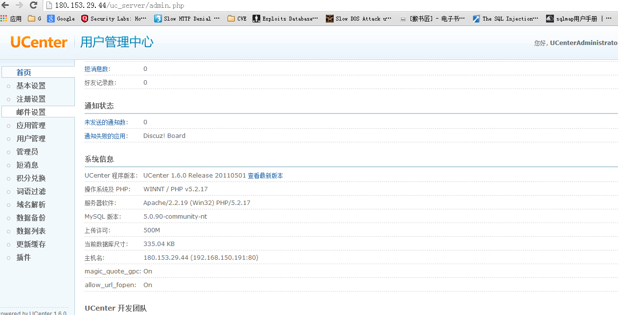Viewport: 618px width, 315px height.
Task: Show more bookmarks overflow
Action: [609, 19]
